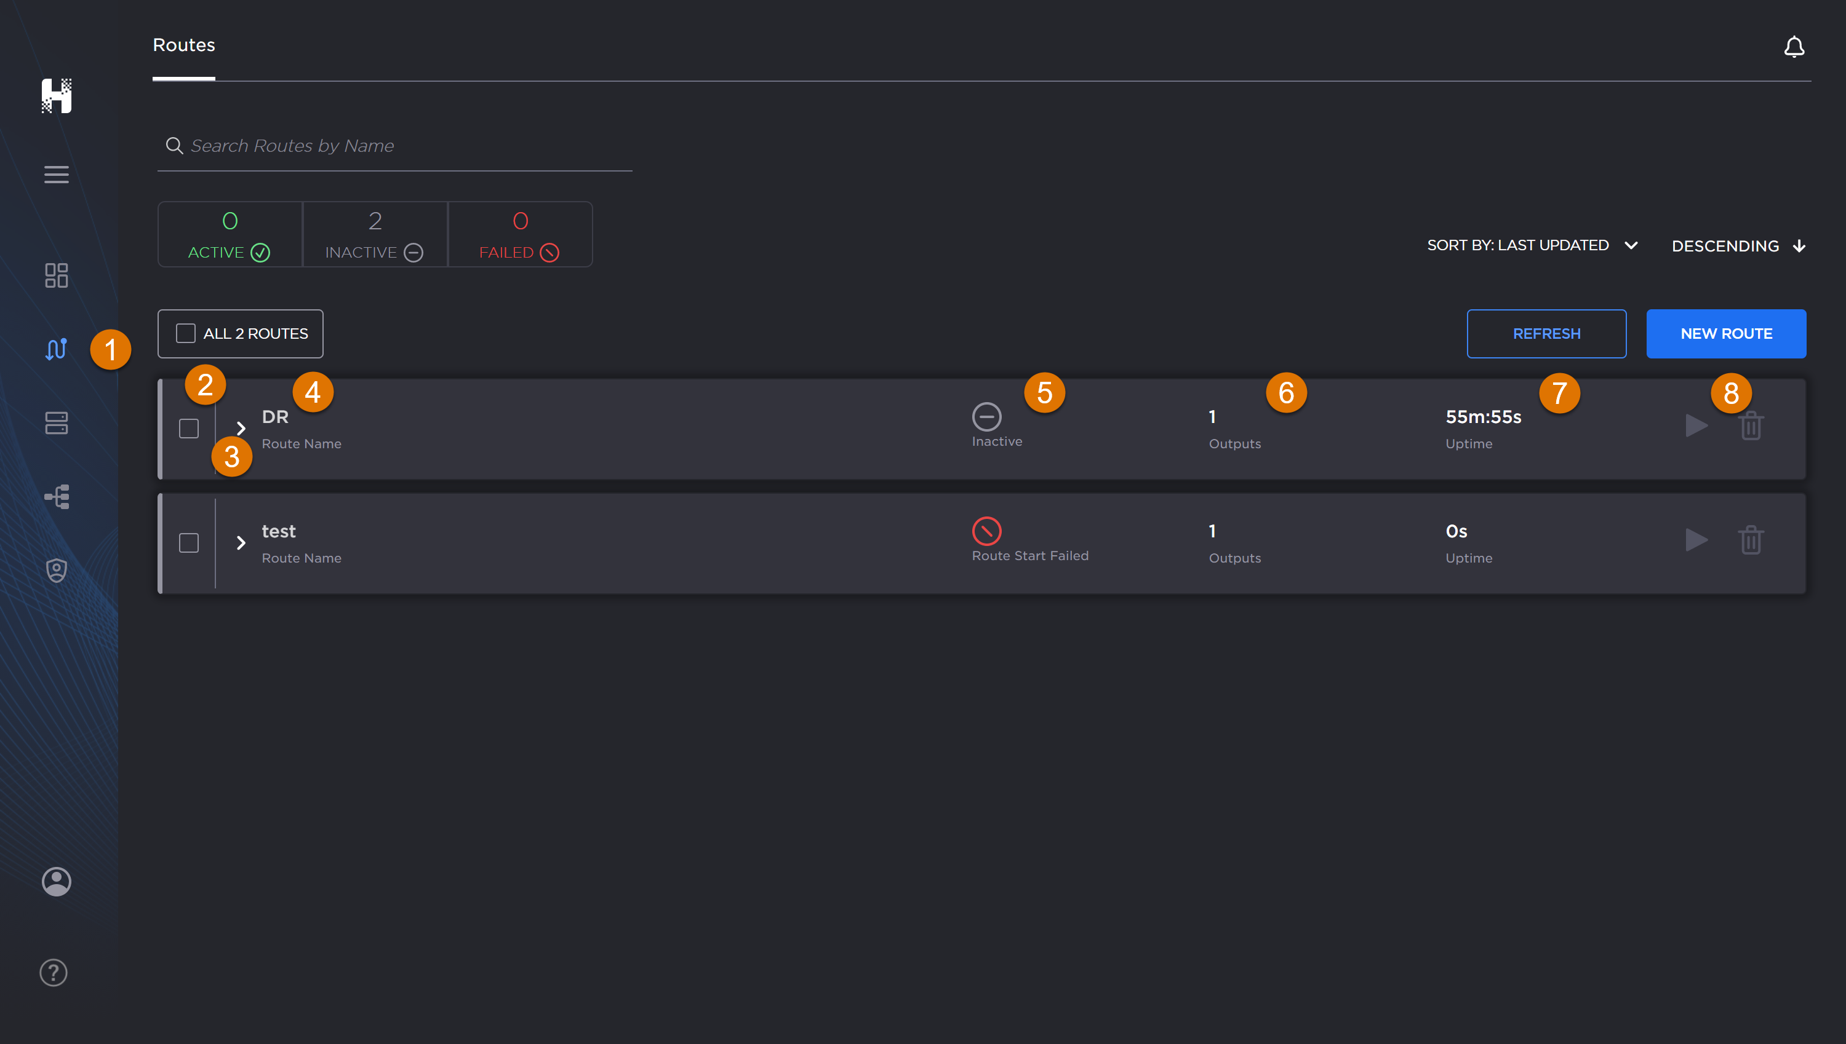Viewport: 1846px width, 1044px height.
Task: Open the Routes icon in sidebar
Action: click(56, 349)
